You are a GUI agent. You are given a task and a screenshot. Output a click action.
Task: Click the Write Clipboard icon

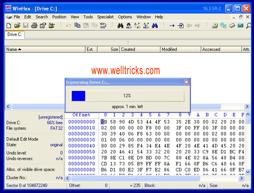pyautogui.click(x=95, y=26)
